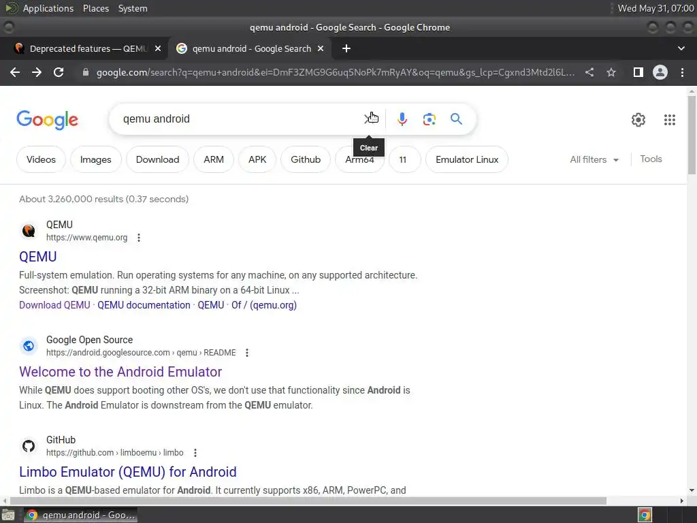Click the vertical page scrollbar thumb
This screenshot has height=523, width=697.
click(x=692, y=136)
